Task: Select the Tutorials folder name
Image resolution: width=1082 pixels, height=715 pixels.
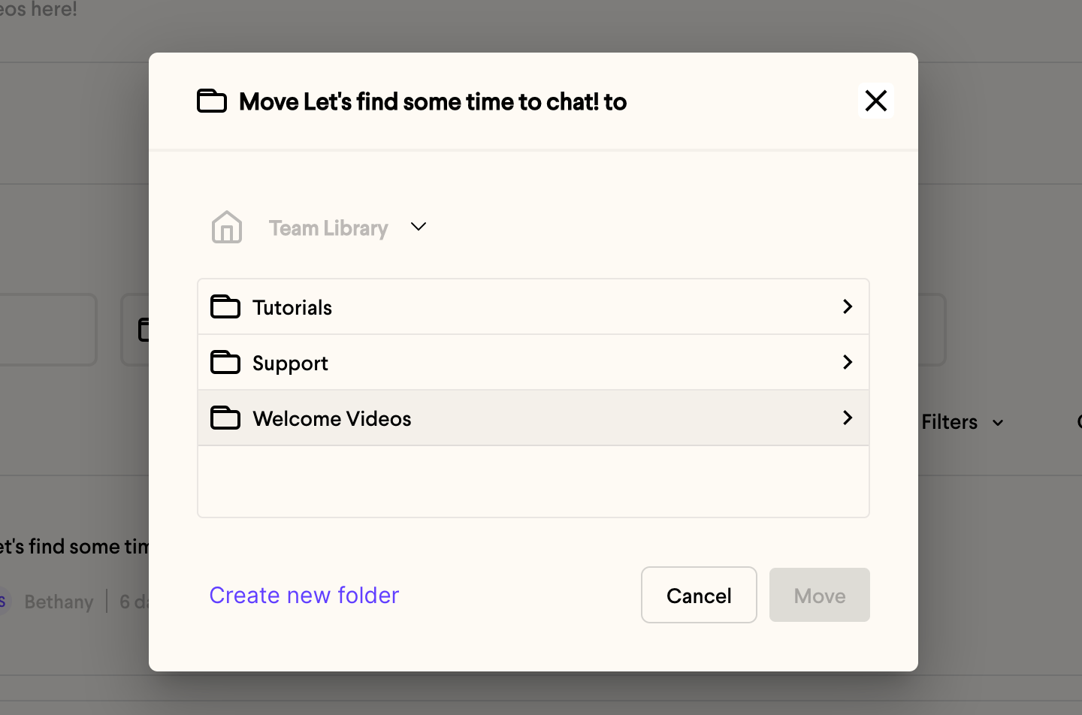Action: (292, 307)
